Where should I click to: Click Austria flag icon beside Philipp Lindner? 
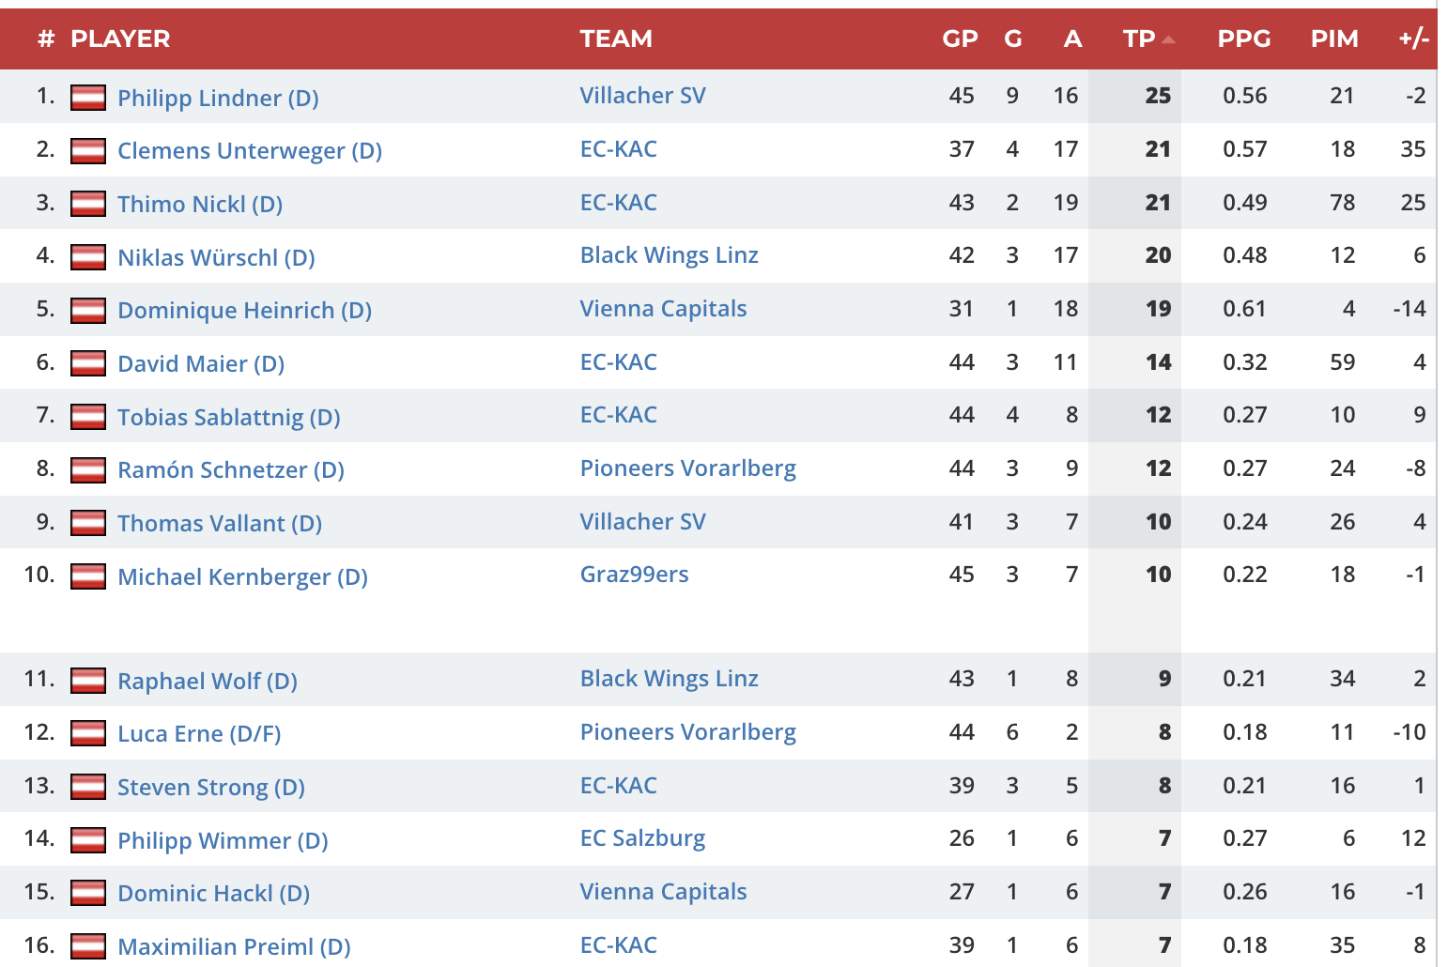(x=88, y=98)
